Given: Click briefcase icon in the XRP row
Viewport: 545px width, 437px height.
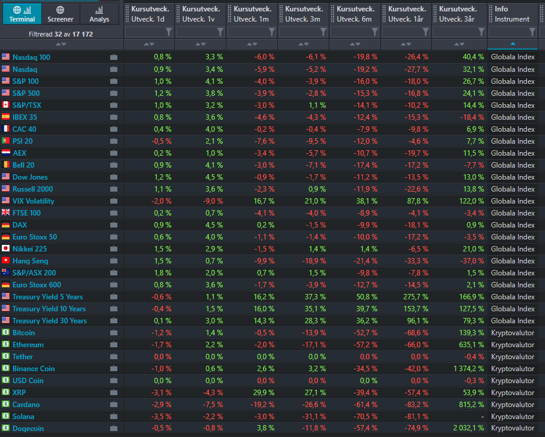Looking at the screenshot, I should pos(114,393).
